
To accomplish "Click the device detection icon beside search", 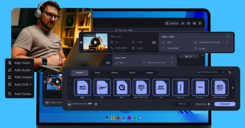I will tap(230, 72).
